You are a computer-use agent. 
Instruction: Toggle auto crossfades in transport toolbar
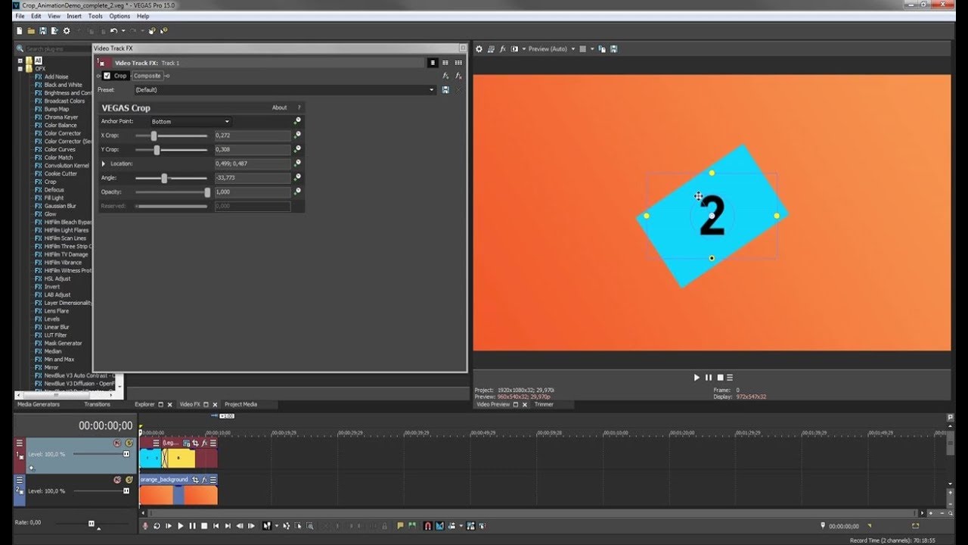pyautogui.click(x=439, y=525)
